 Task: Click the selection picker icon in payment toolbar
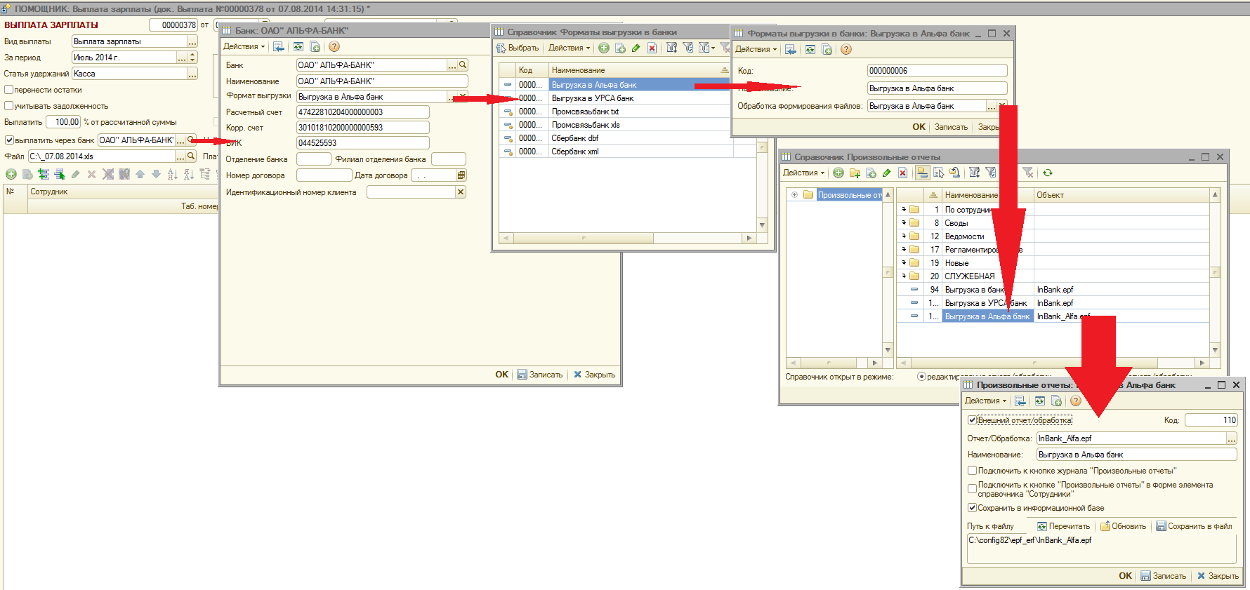click(59, 174)
